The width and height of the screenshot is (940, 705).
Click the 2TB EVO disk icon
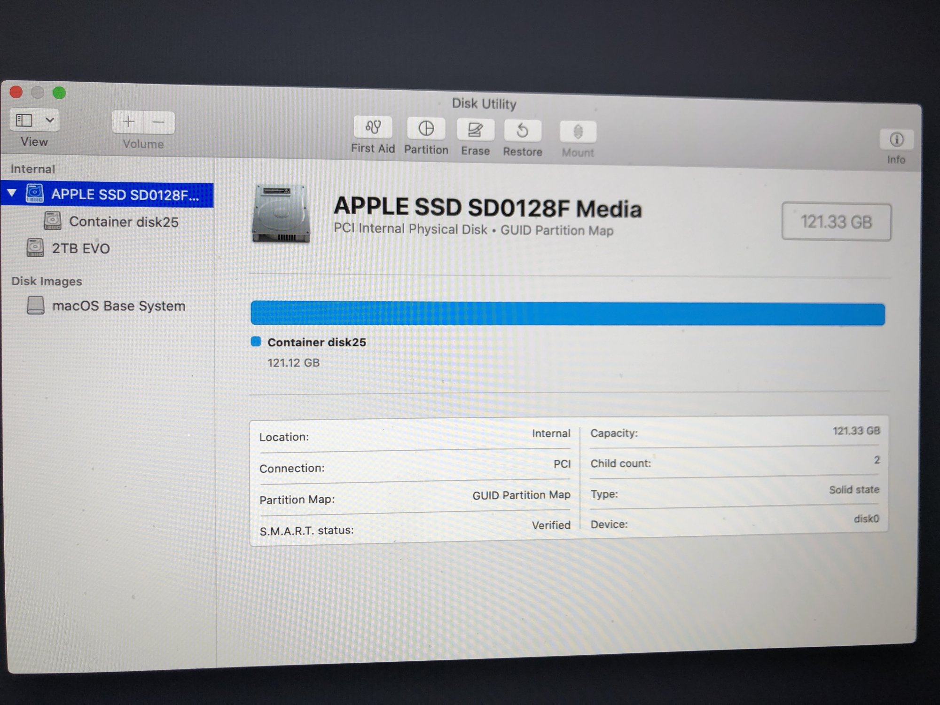[35, 248]
